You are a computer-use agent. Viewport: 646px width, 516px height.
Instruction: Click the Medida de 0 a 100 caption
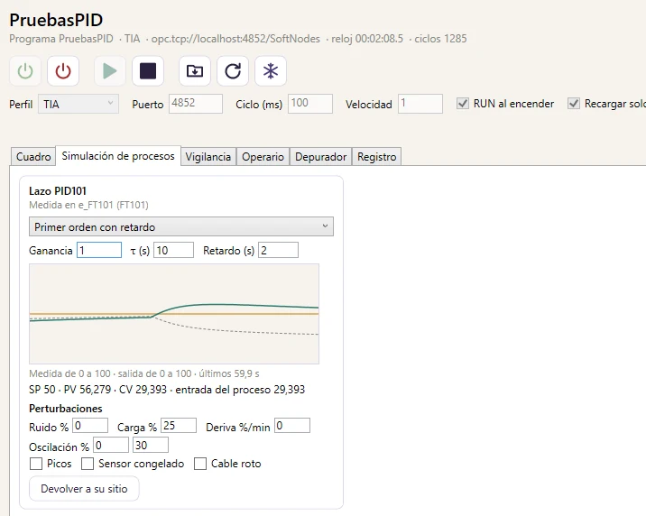pos(144,374)
